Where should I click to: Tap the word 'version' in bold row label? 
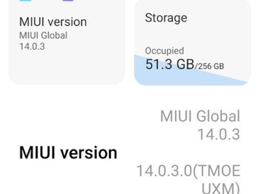(x=89, y=153)
